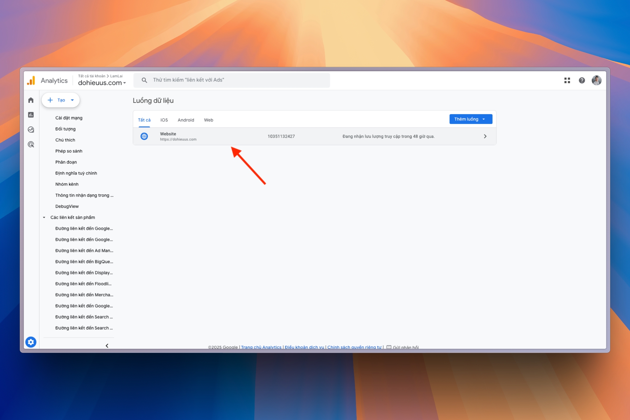Open the Google apps grid icon
Image resolution: width=630 pixels, height=420 pixels.
click(x=567, y=80)
